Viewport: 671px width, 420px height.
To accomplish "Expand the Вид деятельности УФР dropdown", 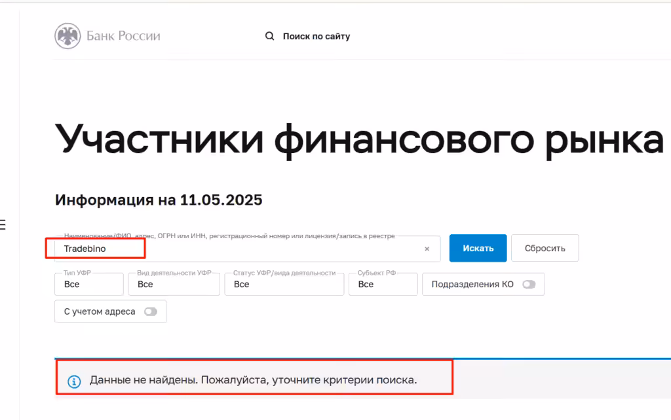I will pyautogui.click(x=174, y=284).
